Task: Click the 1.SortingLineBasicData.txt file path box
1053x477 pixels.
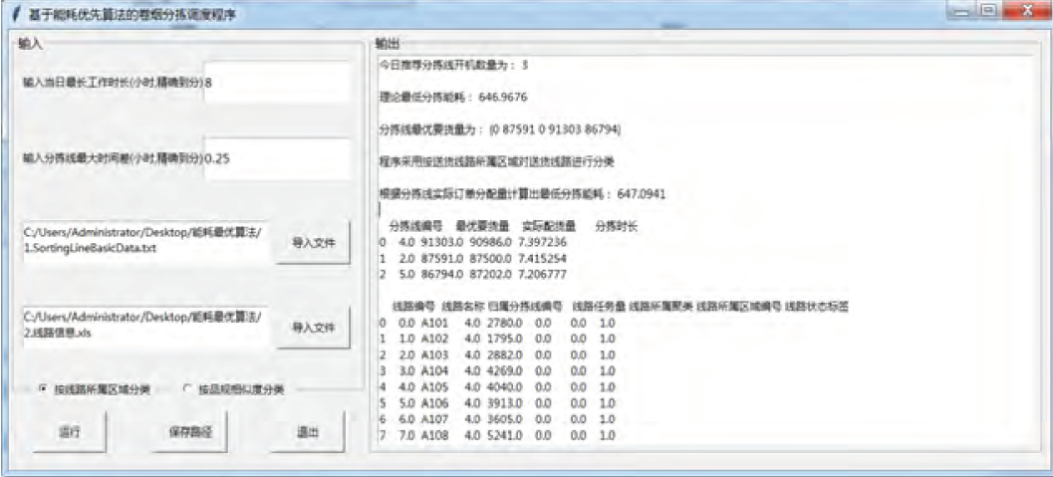Action: [145, 242]
